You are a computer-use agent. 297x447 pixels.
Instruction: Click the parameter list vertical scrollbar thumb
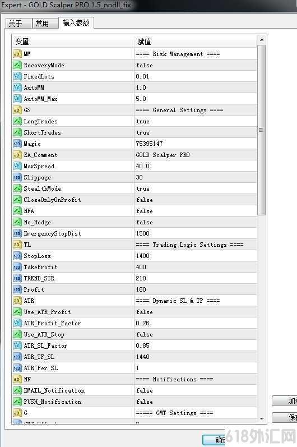[x=261, y=130]
